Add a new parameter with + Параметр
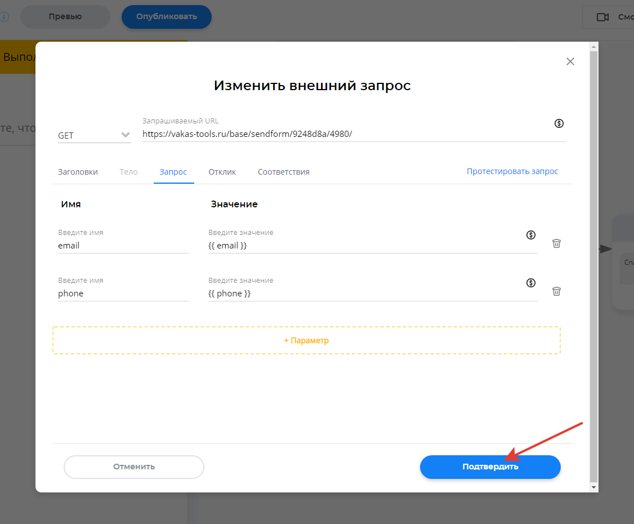The image size is (634, 524). (306, 340)
